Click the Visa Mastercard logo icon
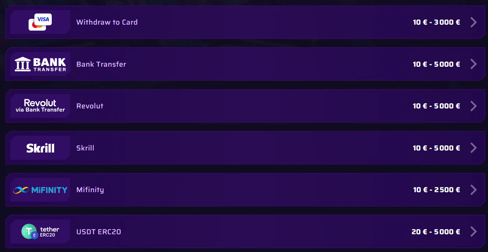This screenshot has width=488, height=252. pos(40,22)
